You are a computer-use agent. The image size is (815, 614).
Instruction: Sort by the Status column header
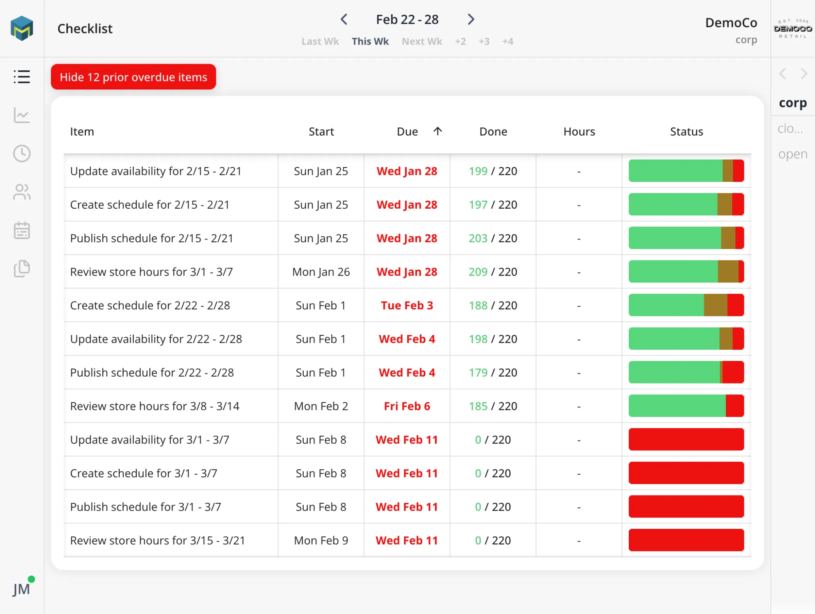tap(686, 131)
